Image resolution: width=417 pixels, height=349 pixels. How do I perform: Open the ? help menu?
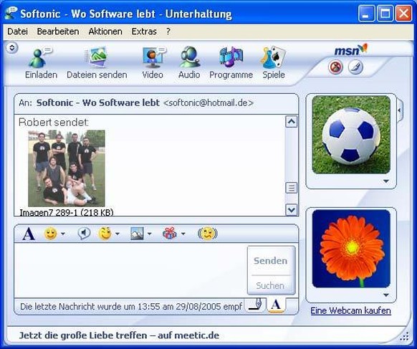[x=168, y=32]
